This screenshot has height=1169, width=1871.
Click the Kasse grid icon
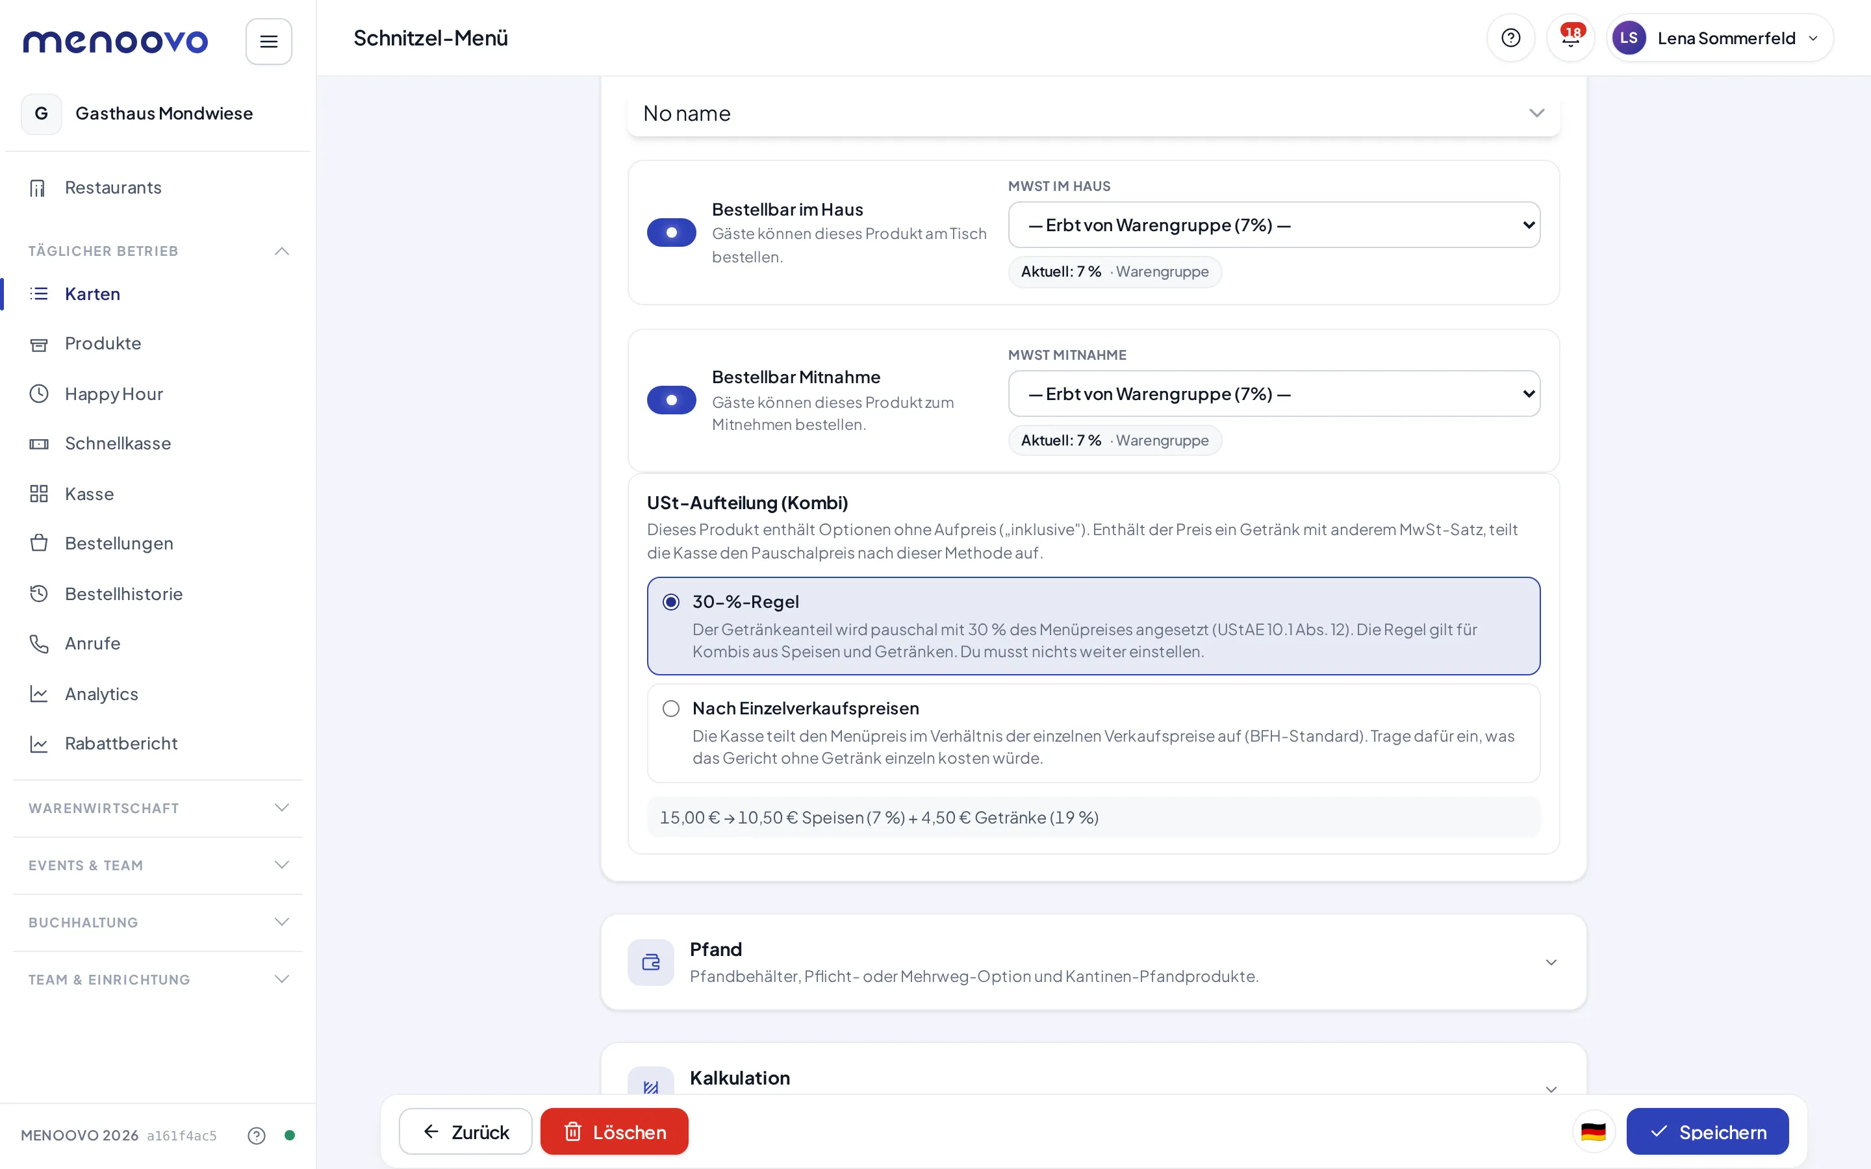tap(39, 494)
